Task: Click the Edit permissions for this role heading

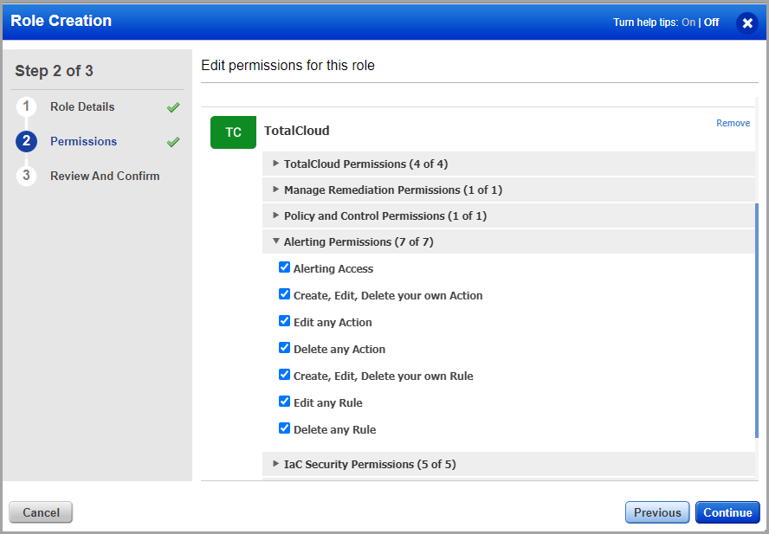Action: click(288, 65)
